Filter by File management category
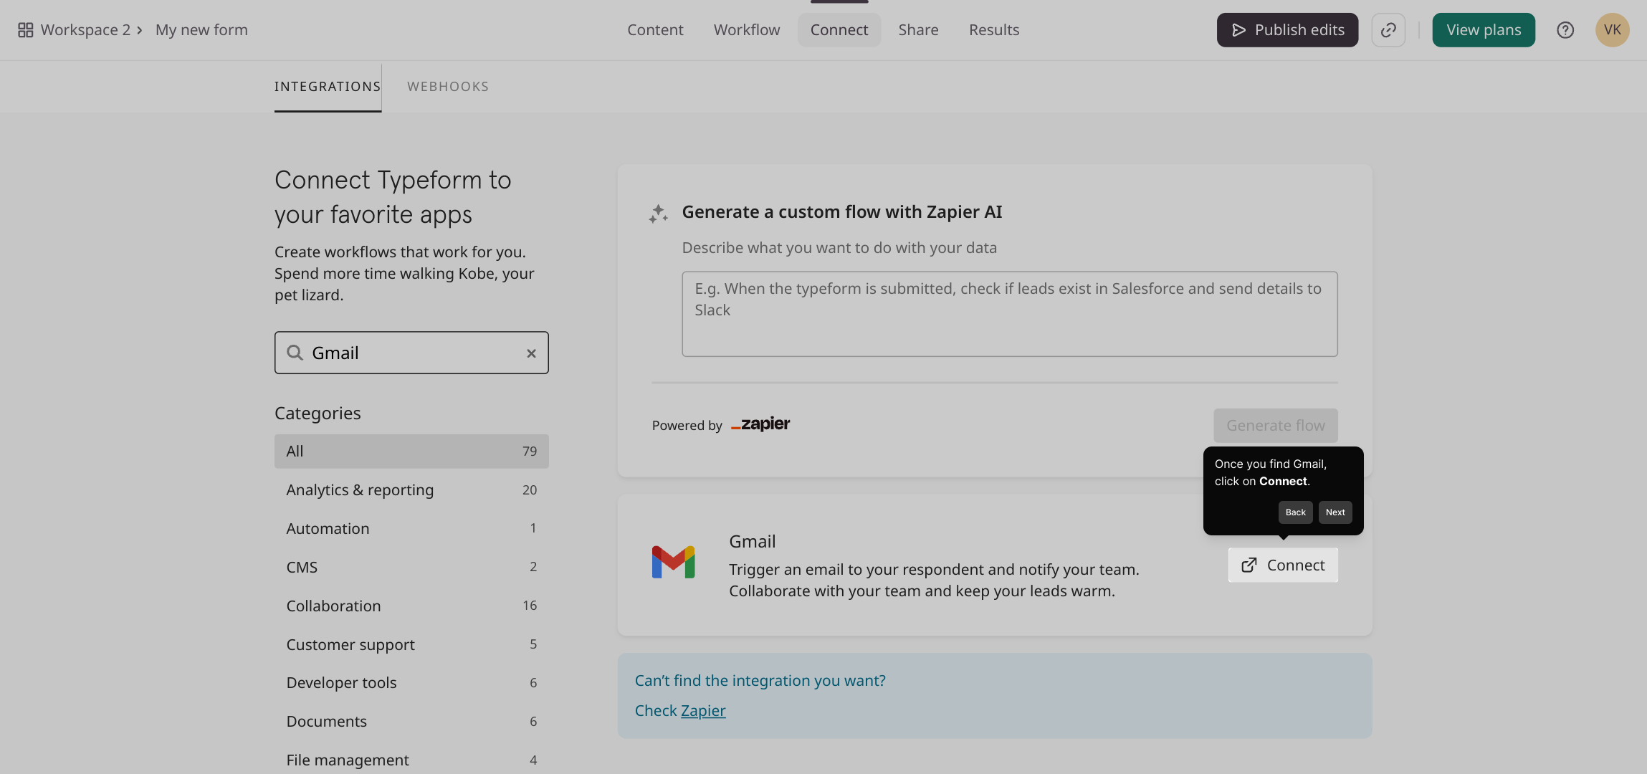 pos(411,760)
